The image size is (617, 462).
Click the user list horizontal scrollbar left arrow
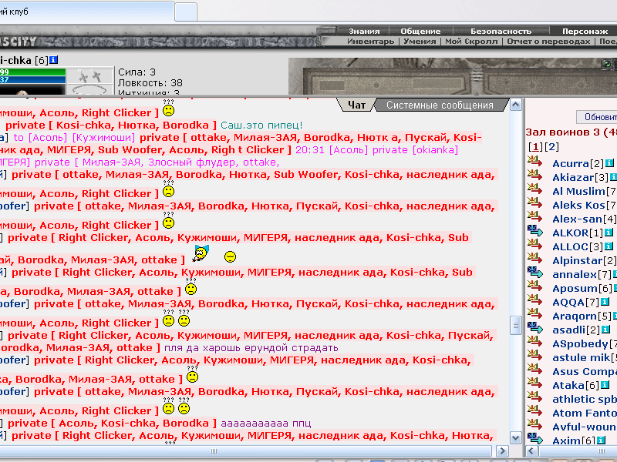point(531,451)
